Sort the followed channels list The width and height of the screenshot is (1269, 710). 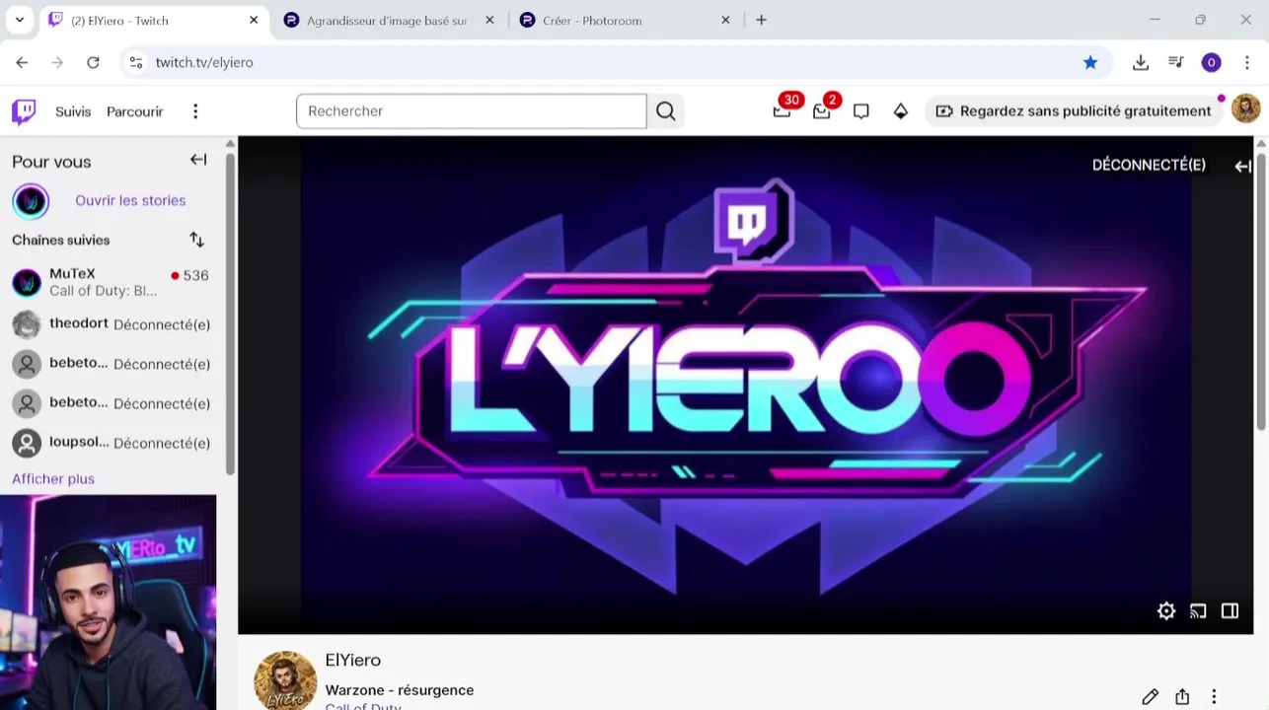point(196,240)
